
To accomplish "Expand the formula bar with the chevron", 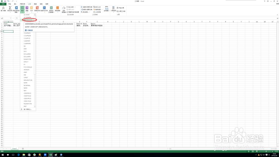I will tap(277, 18).
